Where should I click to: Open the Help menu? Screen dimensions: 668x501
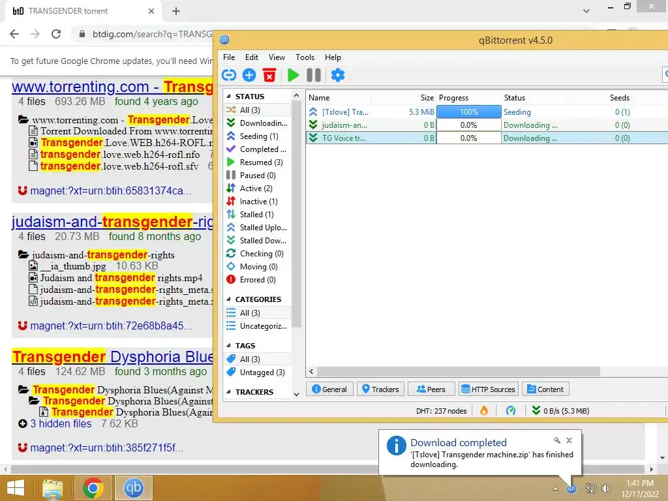click(333, 57)
